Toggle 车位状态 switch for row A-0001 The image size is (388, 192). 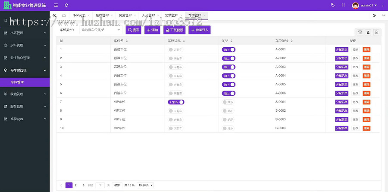pyautogui.click(x=175, y=49)
